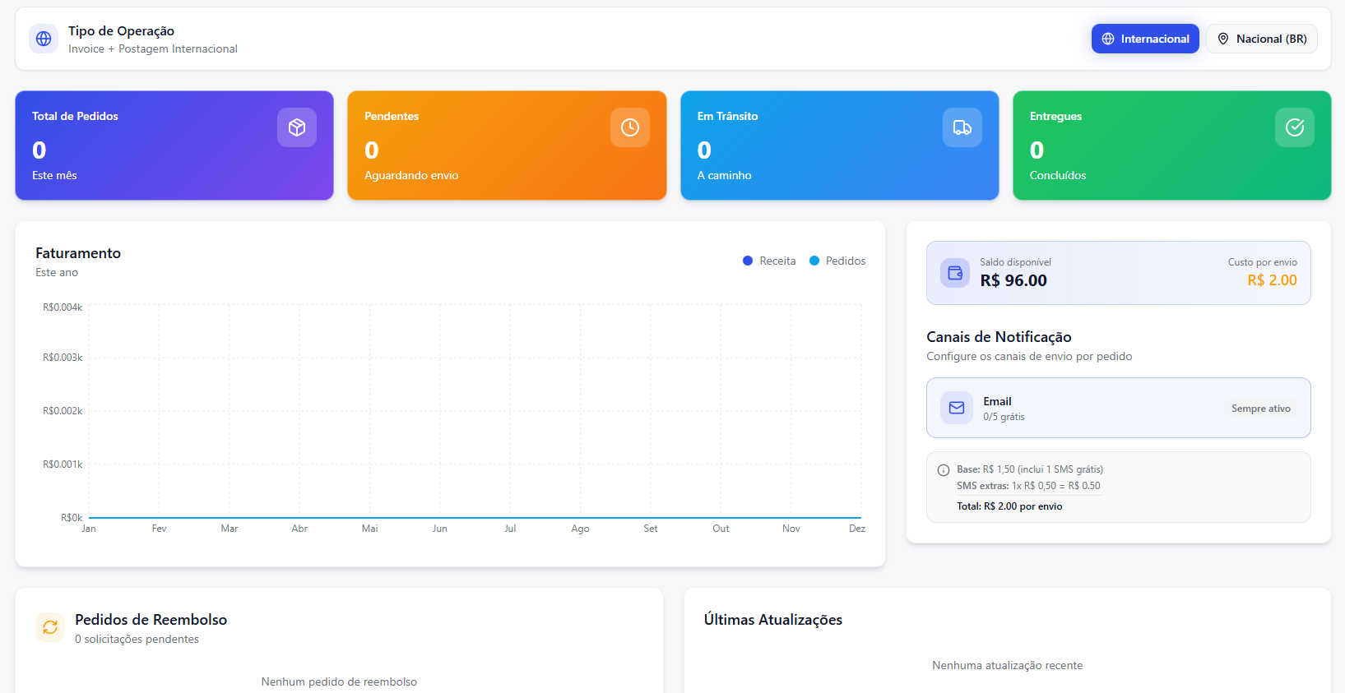Click 'A caminho' in Em Trânsito card
The width and height of the screenshot is (1345, 693).
(x=724, y=175)
